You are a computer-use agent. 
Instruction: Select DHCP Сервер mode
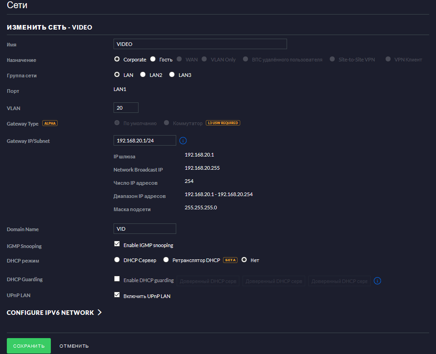(117, 260)
